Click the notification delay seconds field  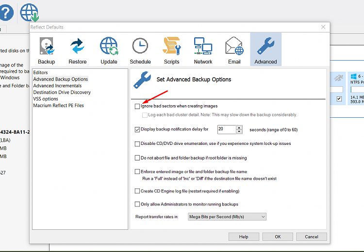pos(226,129)
